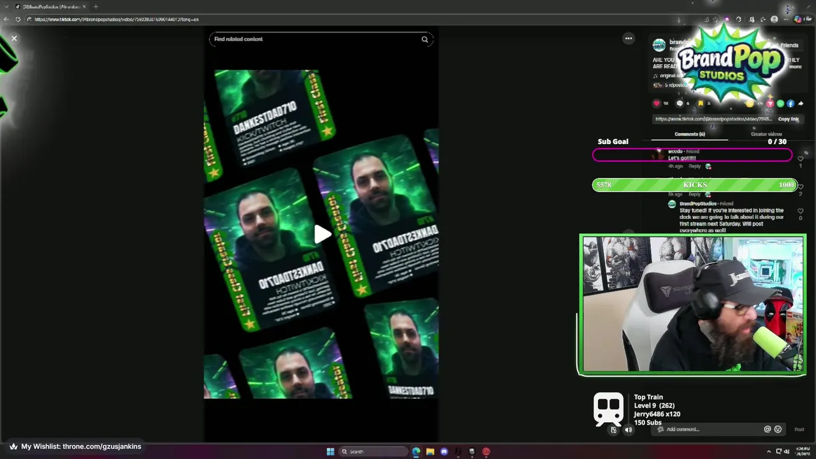Play the paused TikTok video
Screen dimensions: 816x459
coord(321,234)
